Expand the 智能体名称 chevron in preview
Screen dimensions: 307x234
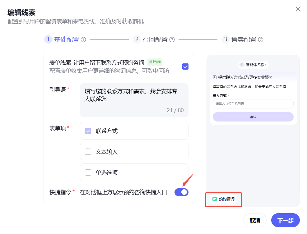[266, 65]
